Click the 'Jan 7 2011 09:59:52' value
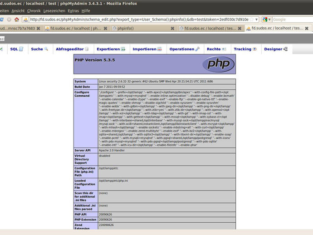The height and width of the screenshot is (235, 313). click(112, 87)
